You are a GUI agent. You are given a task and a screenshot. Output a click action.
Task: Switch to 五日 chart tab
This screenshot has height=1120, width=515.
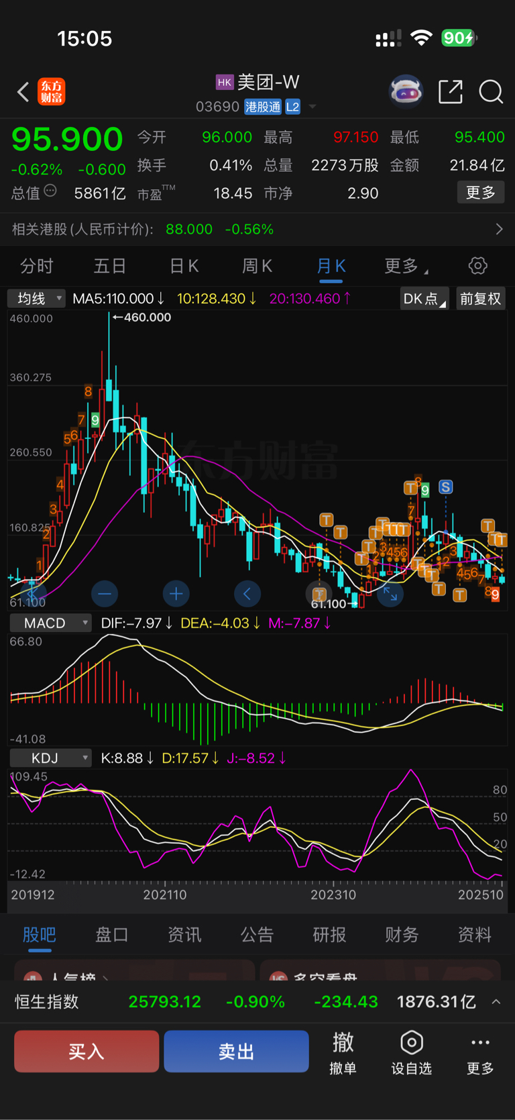[x=110, y=266]
